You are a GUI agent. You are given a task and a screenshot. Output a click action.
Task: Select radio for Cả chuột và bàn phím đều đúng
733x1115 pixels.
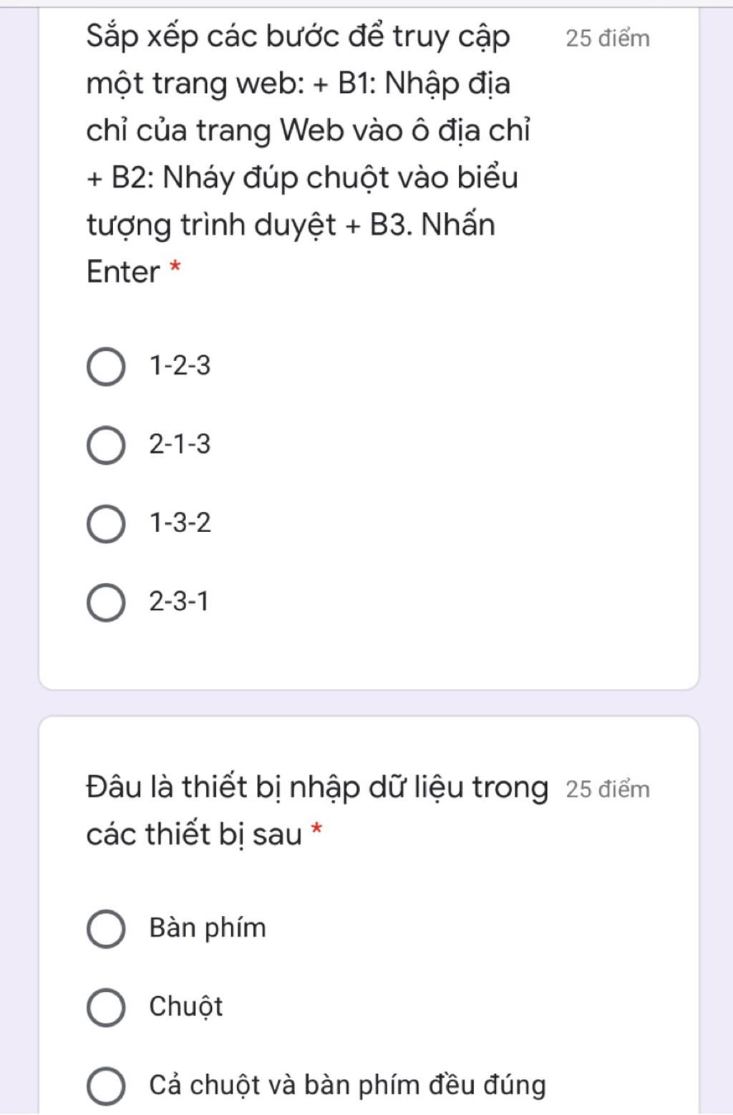(x=106, y=1086)
